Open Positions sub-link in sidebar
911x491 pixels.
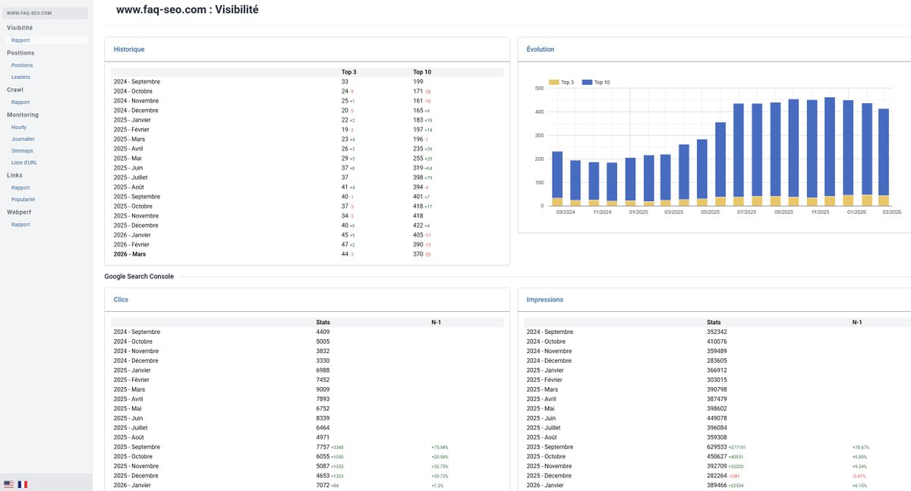[x=22, y=65]
